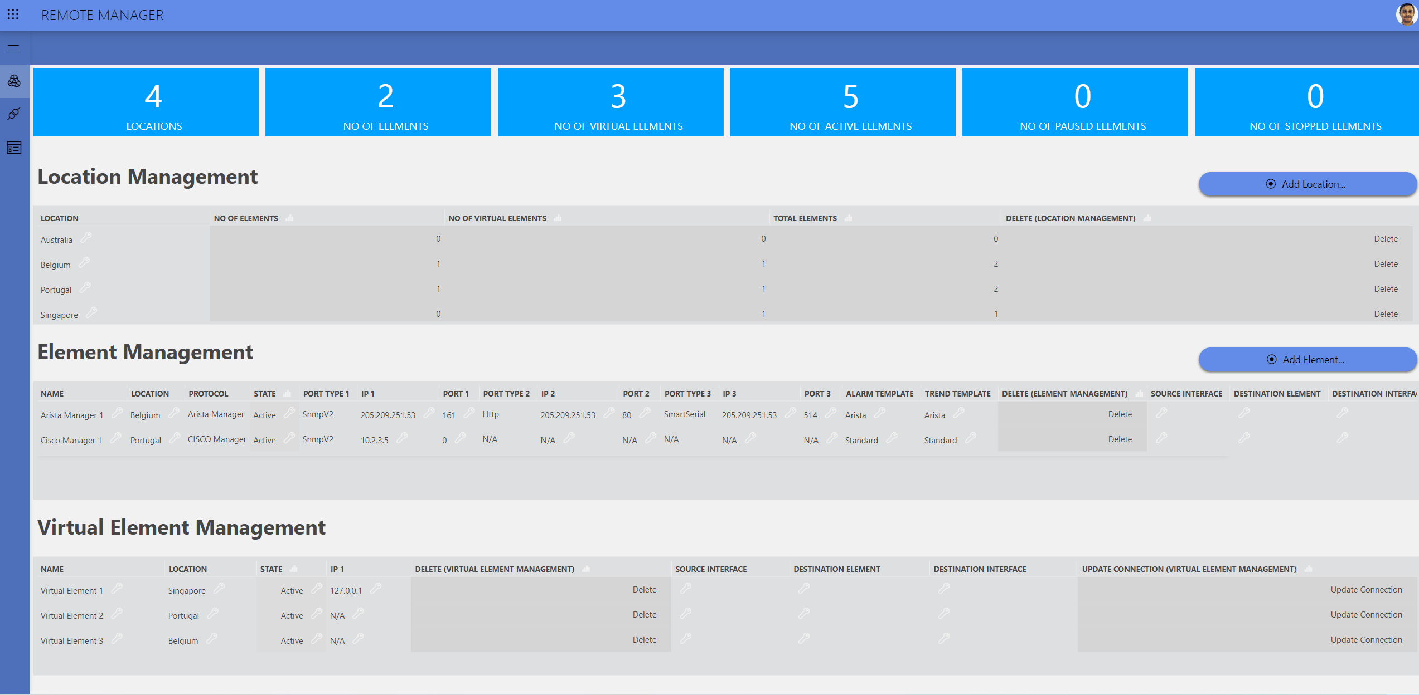The image size is (1419, 695).
Task: Delete Virtual Element 2
Action: click(x=645, y=615)
